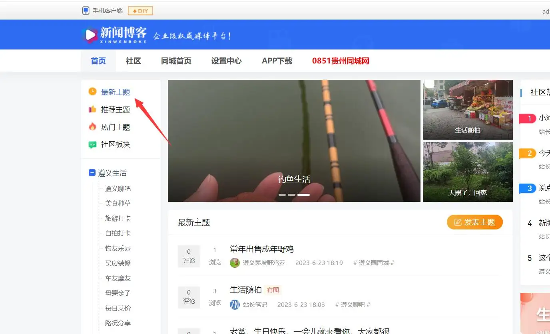Open the 社区 navigation tab
Image resolution: width=550 pixels, height=334 pixels.
tap(133, 61)
